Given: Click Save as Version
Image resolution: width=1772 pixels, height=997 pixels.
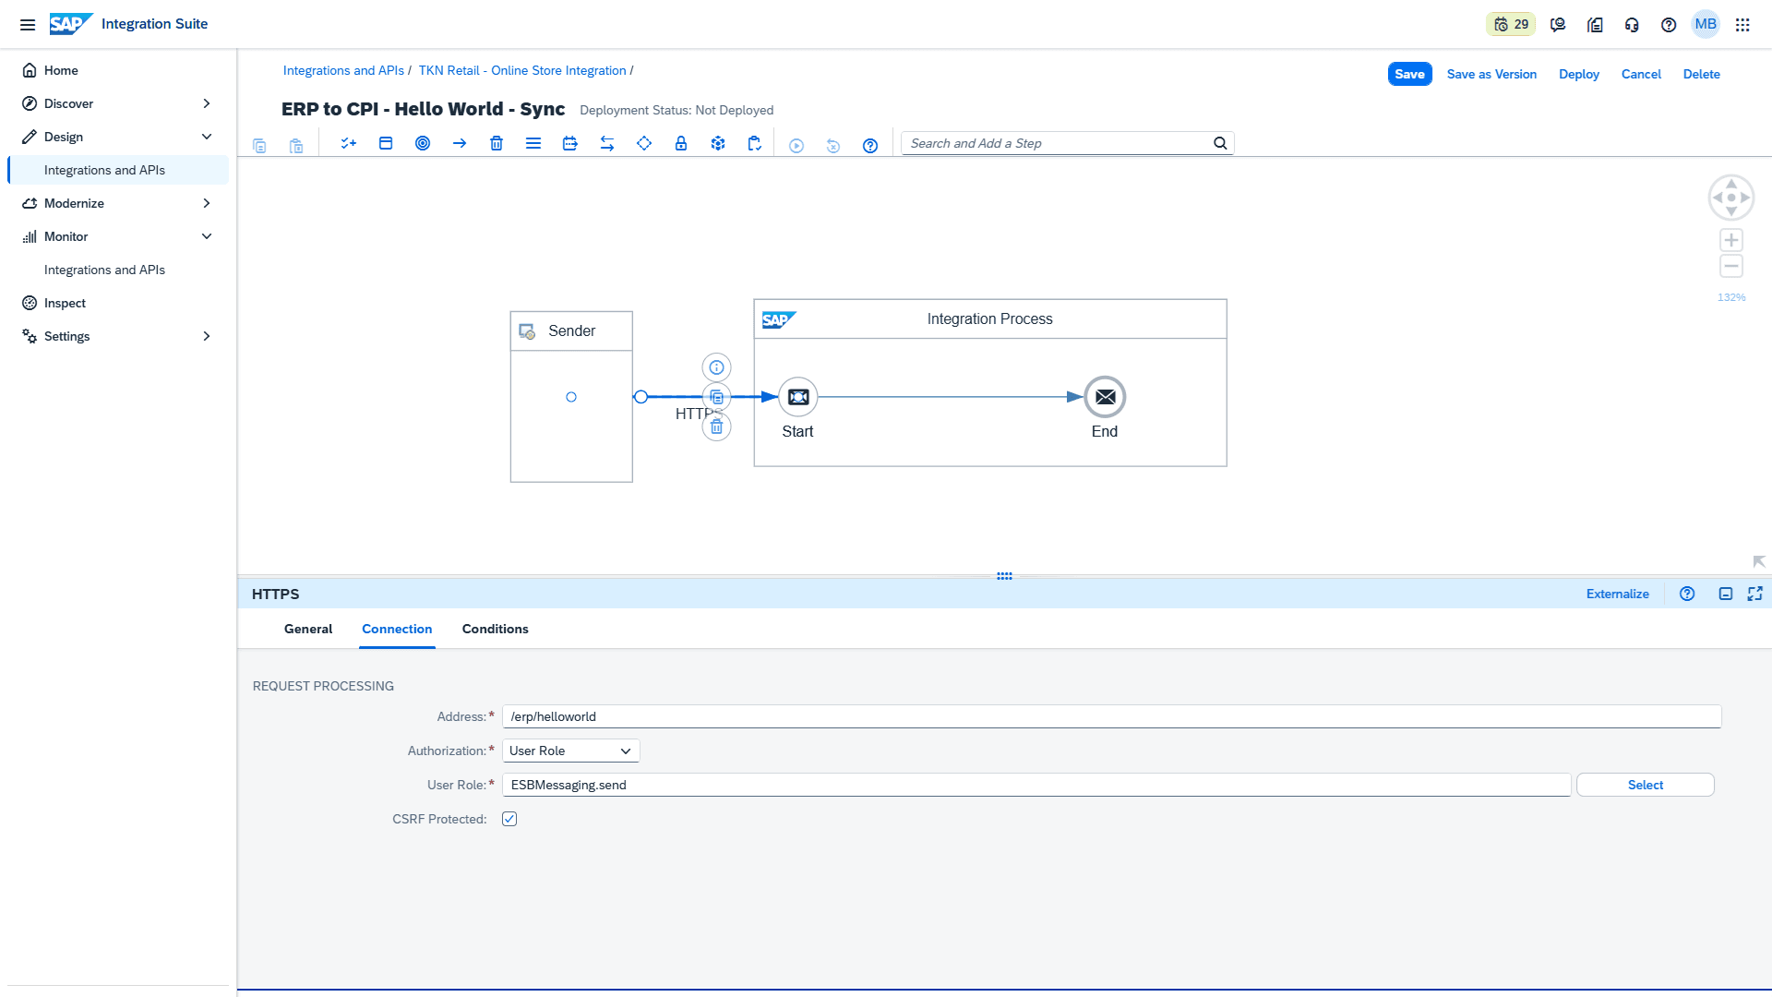Looking at the screenshot, I should click(x=1491, y=74).
